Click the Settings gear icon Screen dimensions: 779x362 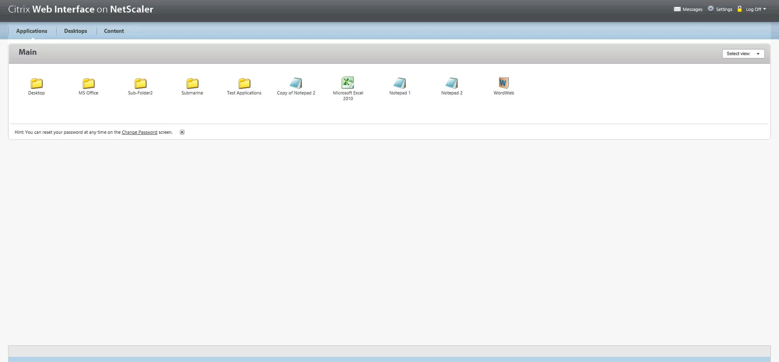(711, 9)
